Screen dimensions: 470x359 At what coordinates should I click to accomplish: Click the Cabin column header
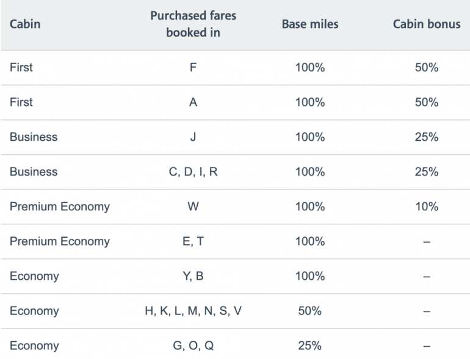(x=25, y=25)
